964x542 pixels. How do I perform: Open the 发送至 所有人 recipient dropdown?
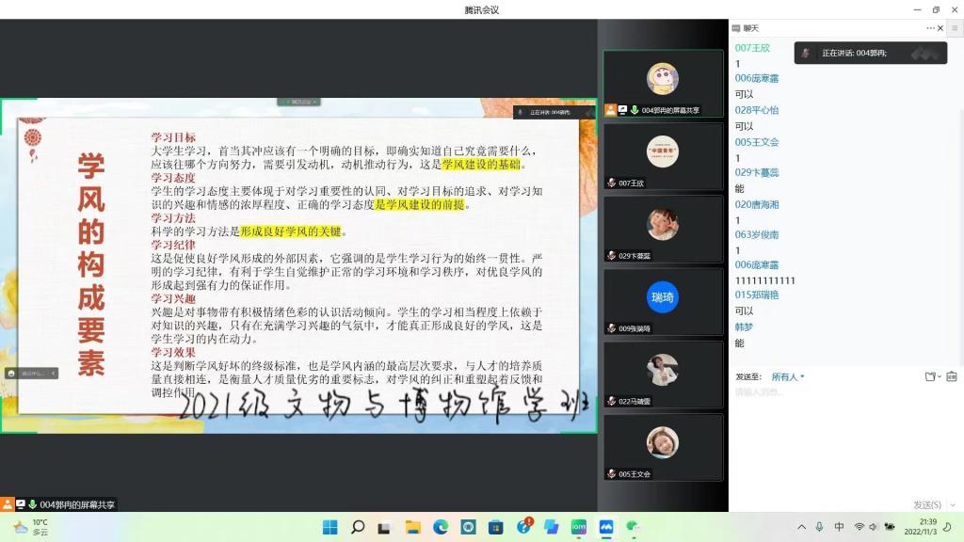(788, 376)
